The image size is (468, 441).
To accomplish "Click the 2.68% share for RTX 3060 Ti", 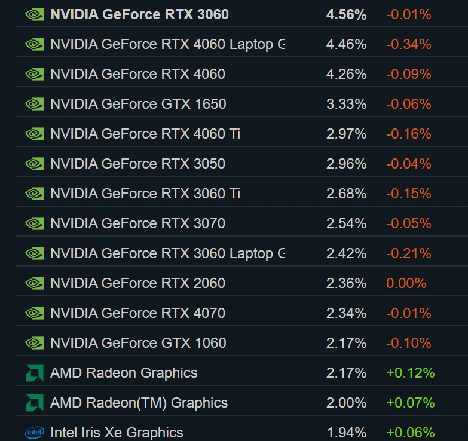I will click(x=346, y=194).
